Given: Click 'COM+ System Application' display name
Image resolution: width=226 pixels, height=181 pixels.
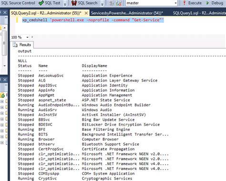Looking at the screenshot, I should [108, 173].
